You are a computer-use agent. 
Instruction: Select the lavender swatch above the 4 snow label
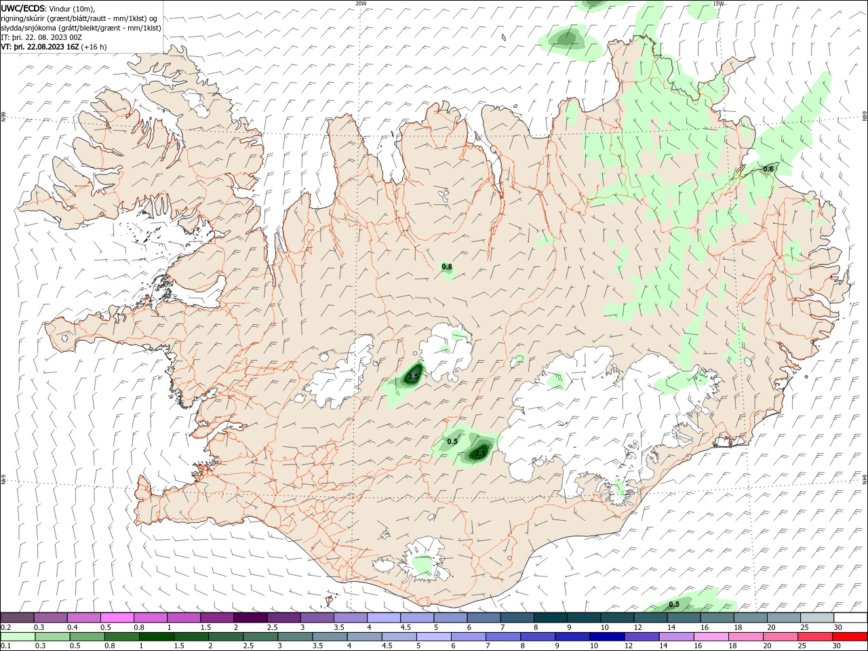[383, 618]
